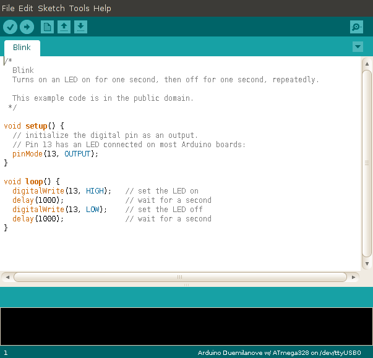Click the comment 'set the LED off'
Viewport: 373px width, 358px height.
(x=164, y=210)
